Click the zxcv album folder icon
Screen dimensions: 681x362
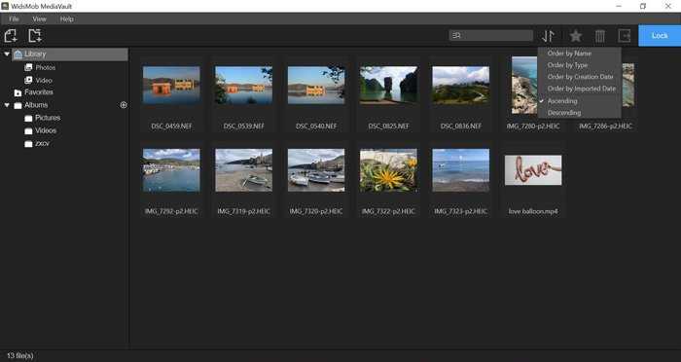pos(28,144)
